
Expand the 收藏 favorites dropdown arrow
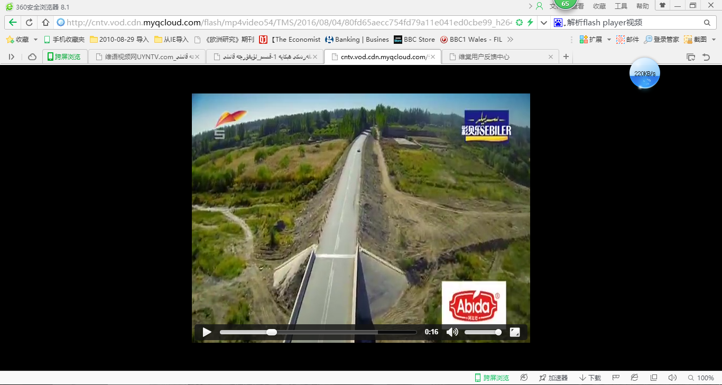pos(35,40)
